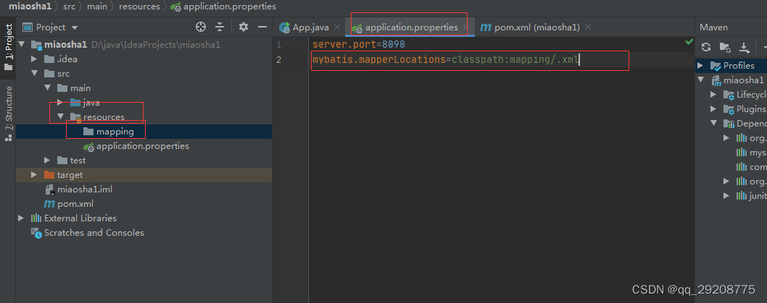Click Maven Reimport refresh icon
This screenshot has width=767, height=303.
706,47
